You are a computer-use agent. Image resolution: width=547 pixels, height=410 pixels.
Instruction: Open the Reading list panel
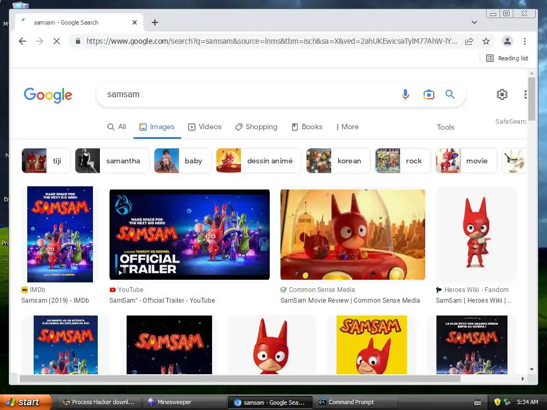tap(507, 58)
